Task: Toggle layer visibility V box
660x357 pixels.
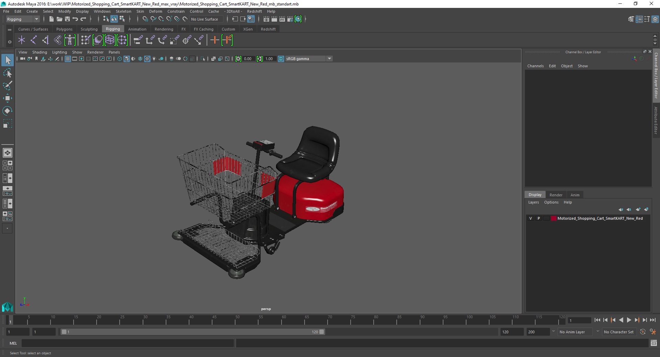Action: pos(530,218)
